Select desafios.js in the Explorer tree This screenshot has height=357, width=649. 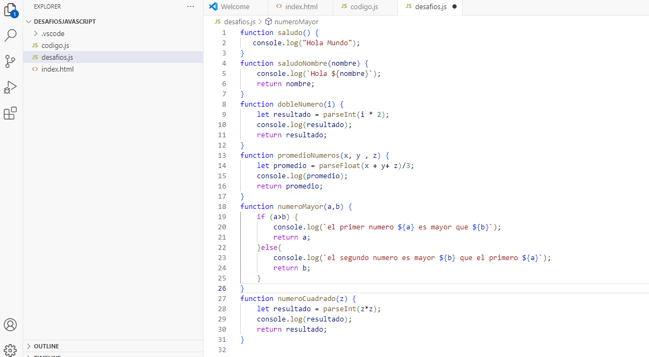point(113,57)
